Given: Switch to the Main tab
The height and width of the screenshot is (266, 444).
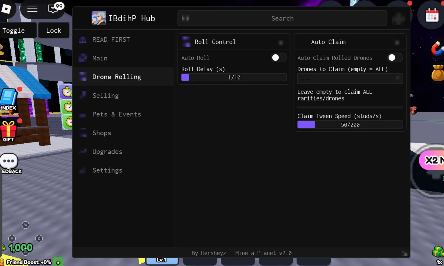Looking at the screenshot, I should coord(123,58).
